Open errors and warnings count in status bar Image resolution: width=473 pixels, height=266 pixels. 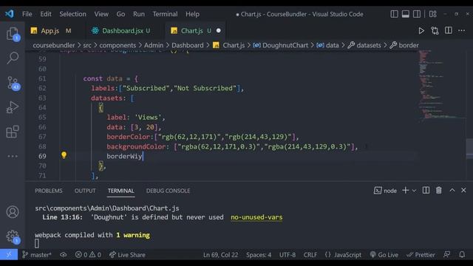[88, 254]
